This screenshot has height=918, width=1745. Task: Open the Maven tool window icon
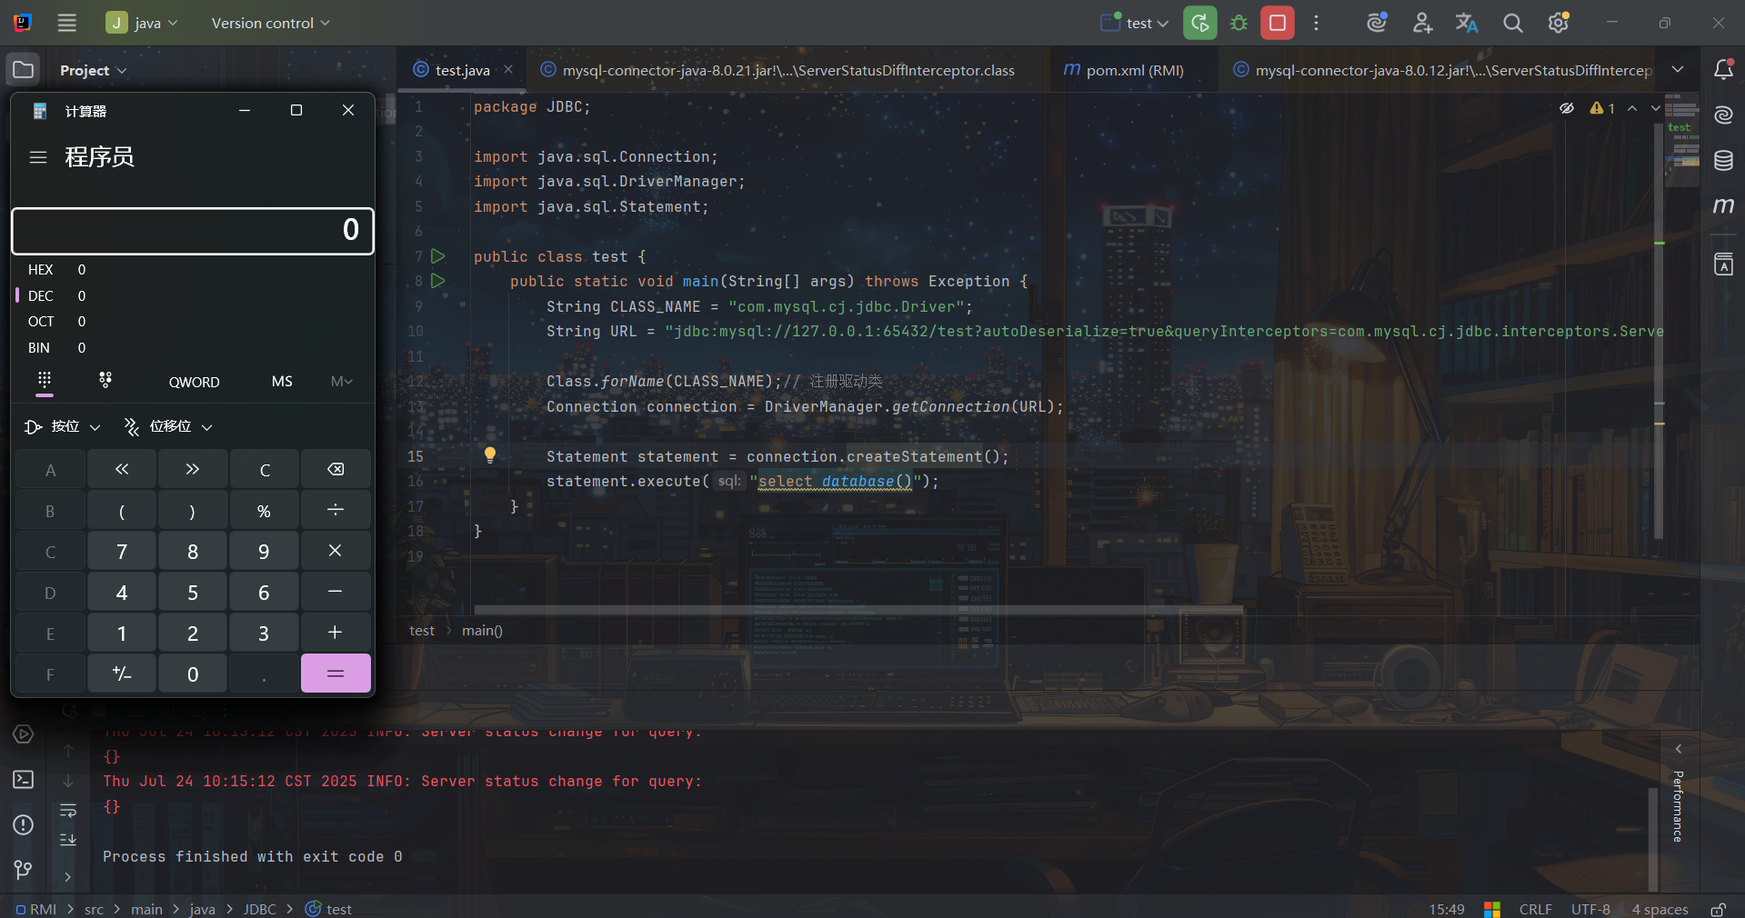pyautogui.click(x=1723, y=206)
